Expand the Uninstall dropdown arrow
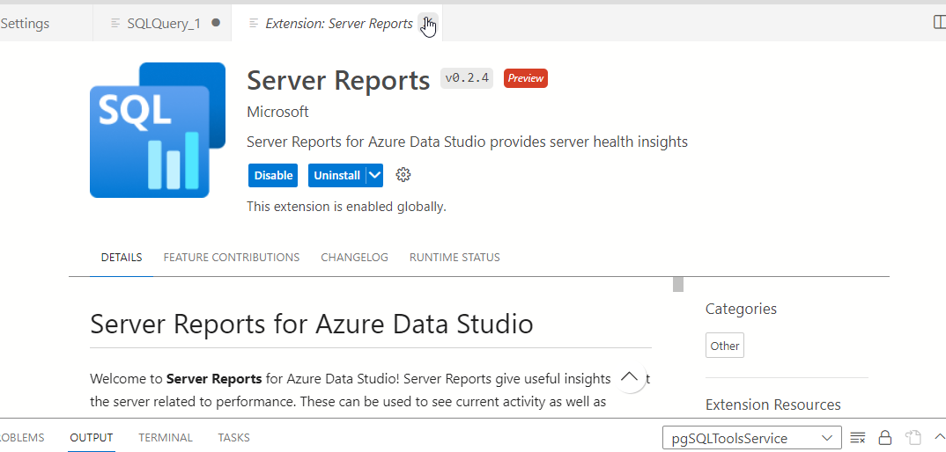Viewport: 946px width, 452px height. pos(375,175)
